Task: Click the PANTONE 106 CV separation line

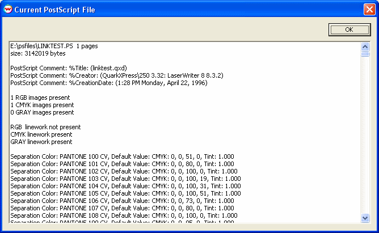Action: (x=122, y=201)
